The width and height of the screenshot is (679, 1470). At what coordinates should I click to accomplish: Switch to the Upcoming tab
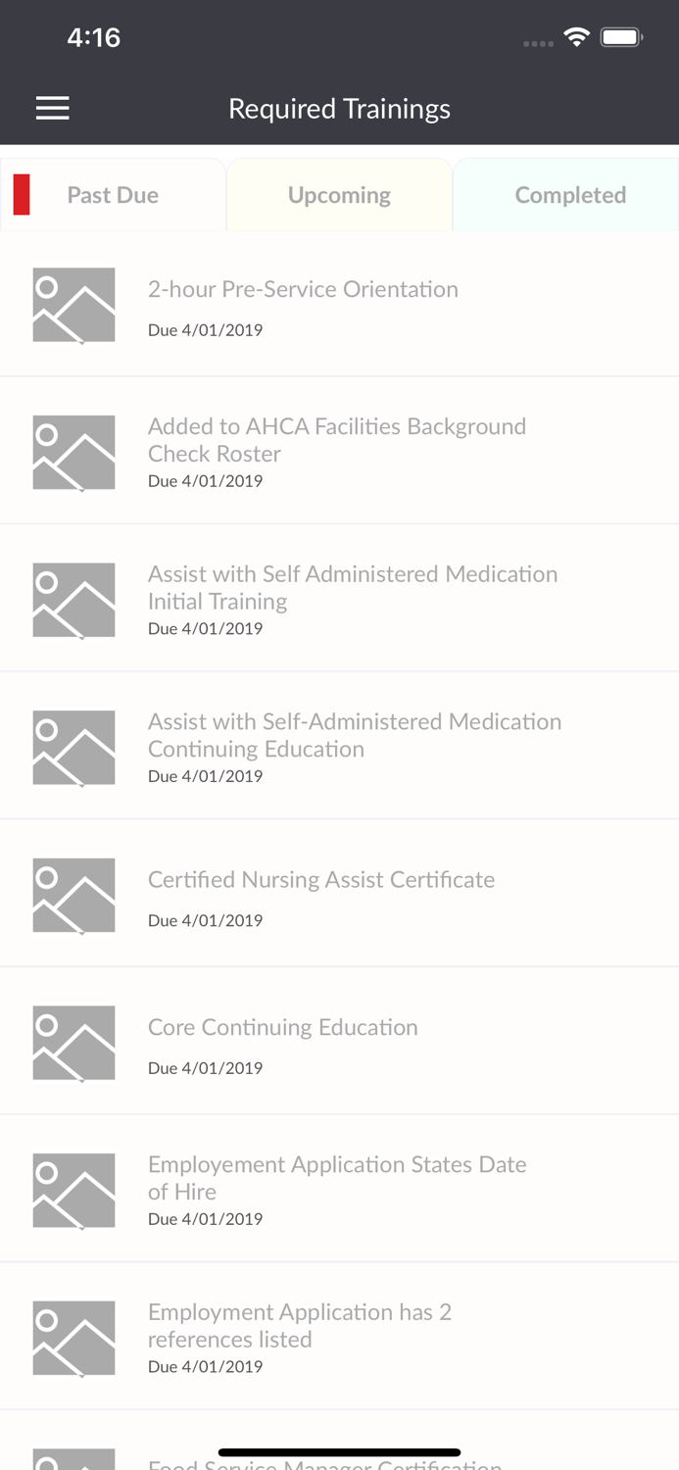tap(339, 194)
